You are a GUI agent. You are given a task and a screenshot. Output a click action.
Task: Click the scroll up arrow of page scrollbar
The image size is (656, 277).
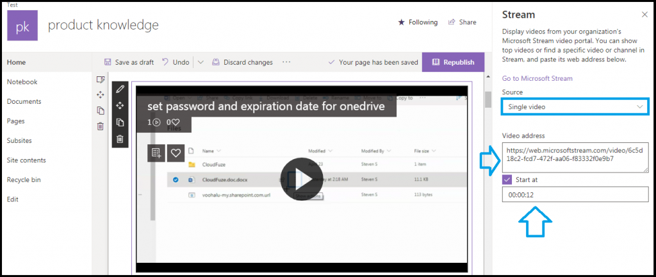pyautogui.click(x=488, y=76)
